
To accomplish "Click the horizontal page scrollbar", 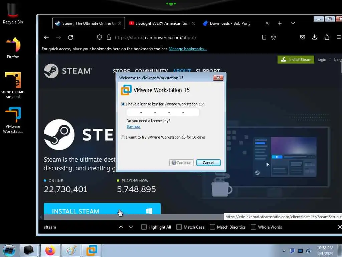I will pyautogui.click(x=134, y=217).
